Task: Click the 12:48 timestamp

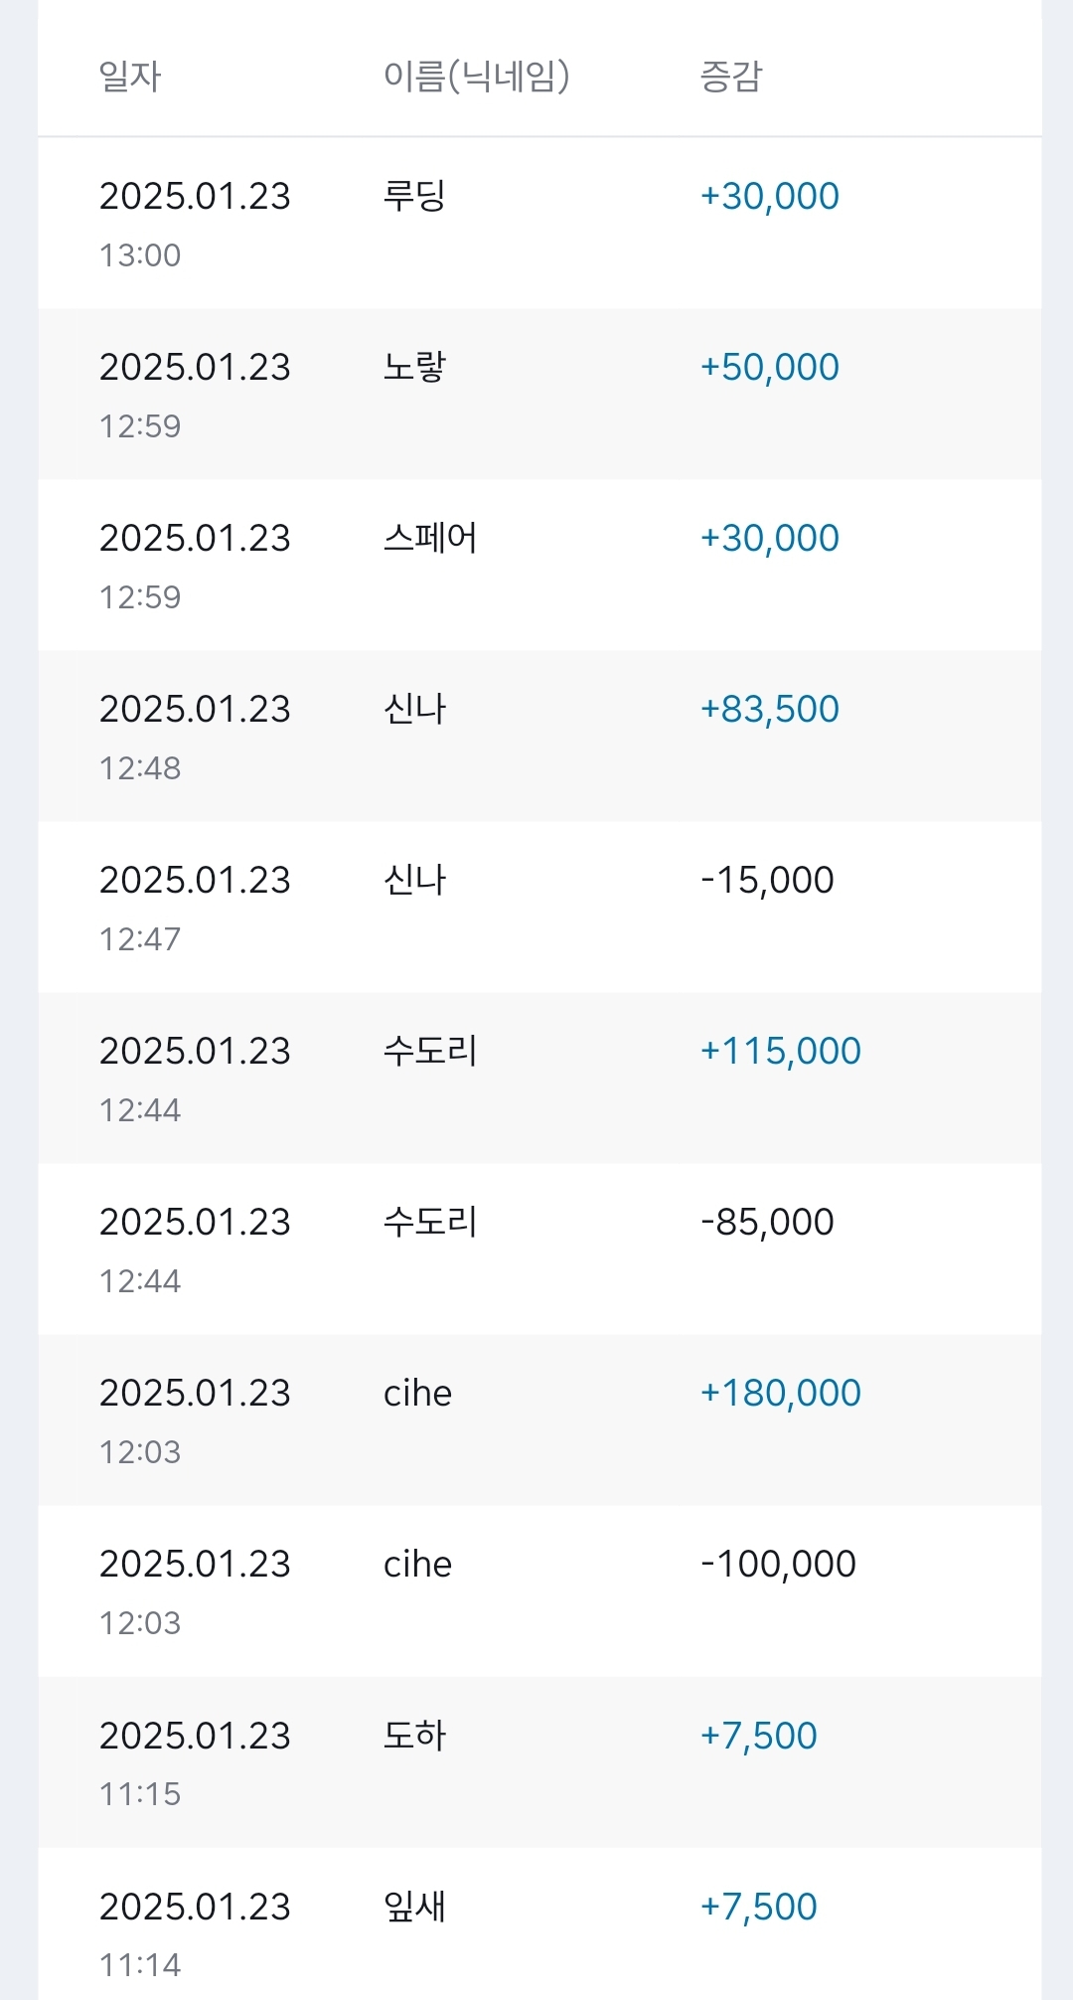Action: (x=140, y=768)
